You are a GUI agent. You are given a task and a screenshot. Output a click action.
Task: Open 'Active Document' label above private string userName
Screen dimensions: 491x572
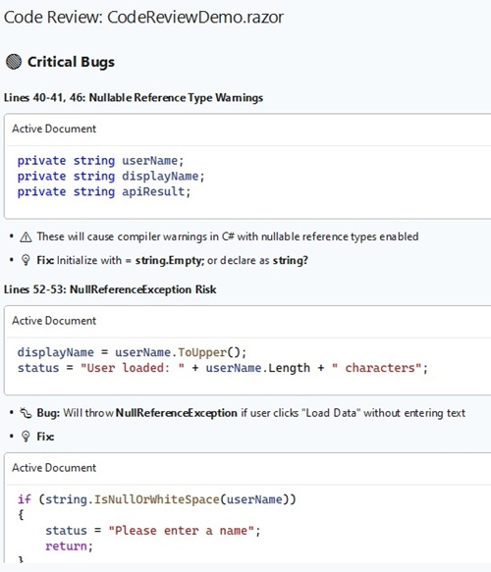(x=54, y=129)
